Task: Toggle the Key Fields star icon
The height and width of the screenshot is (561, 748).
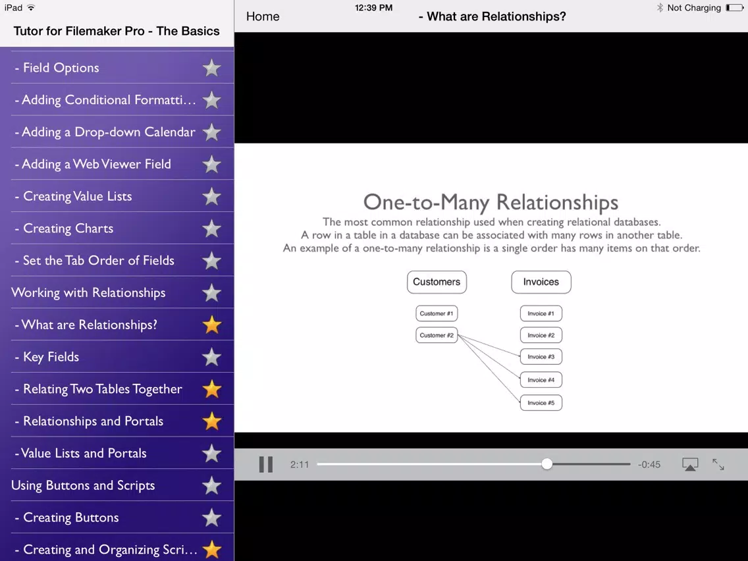Action: [211, 357]
